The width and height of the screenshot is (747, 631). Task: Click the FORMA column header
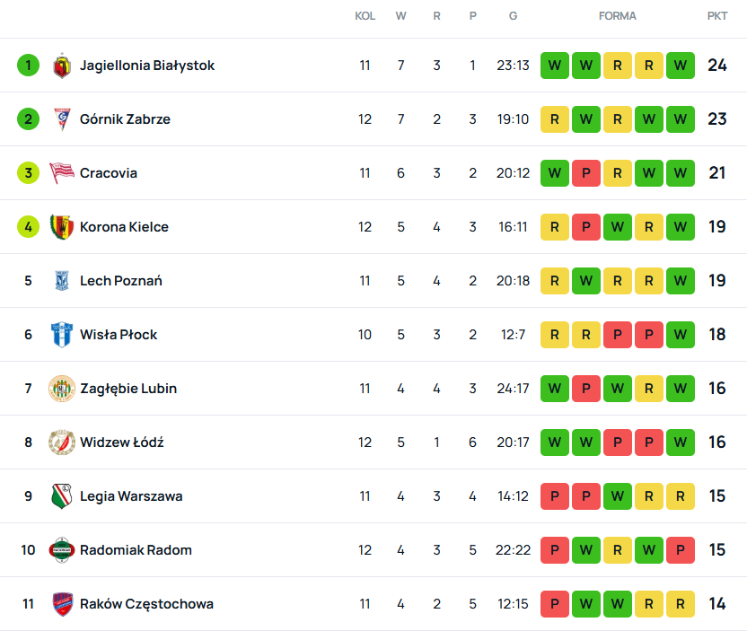[x=618, y=16]
